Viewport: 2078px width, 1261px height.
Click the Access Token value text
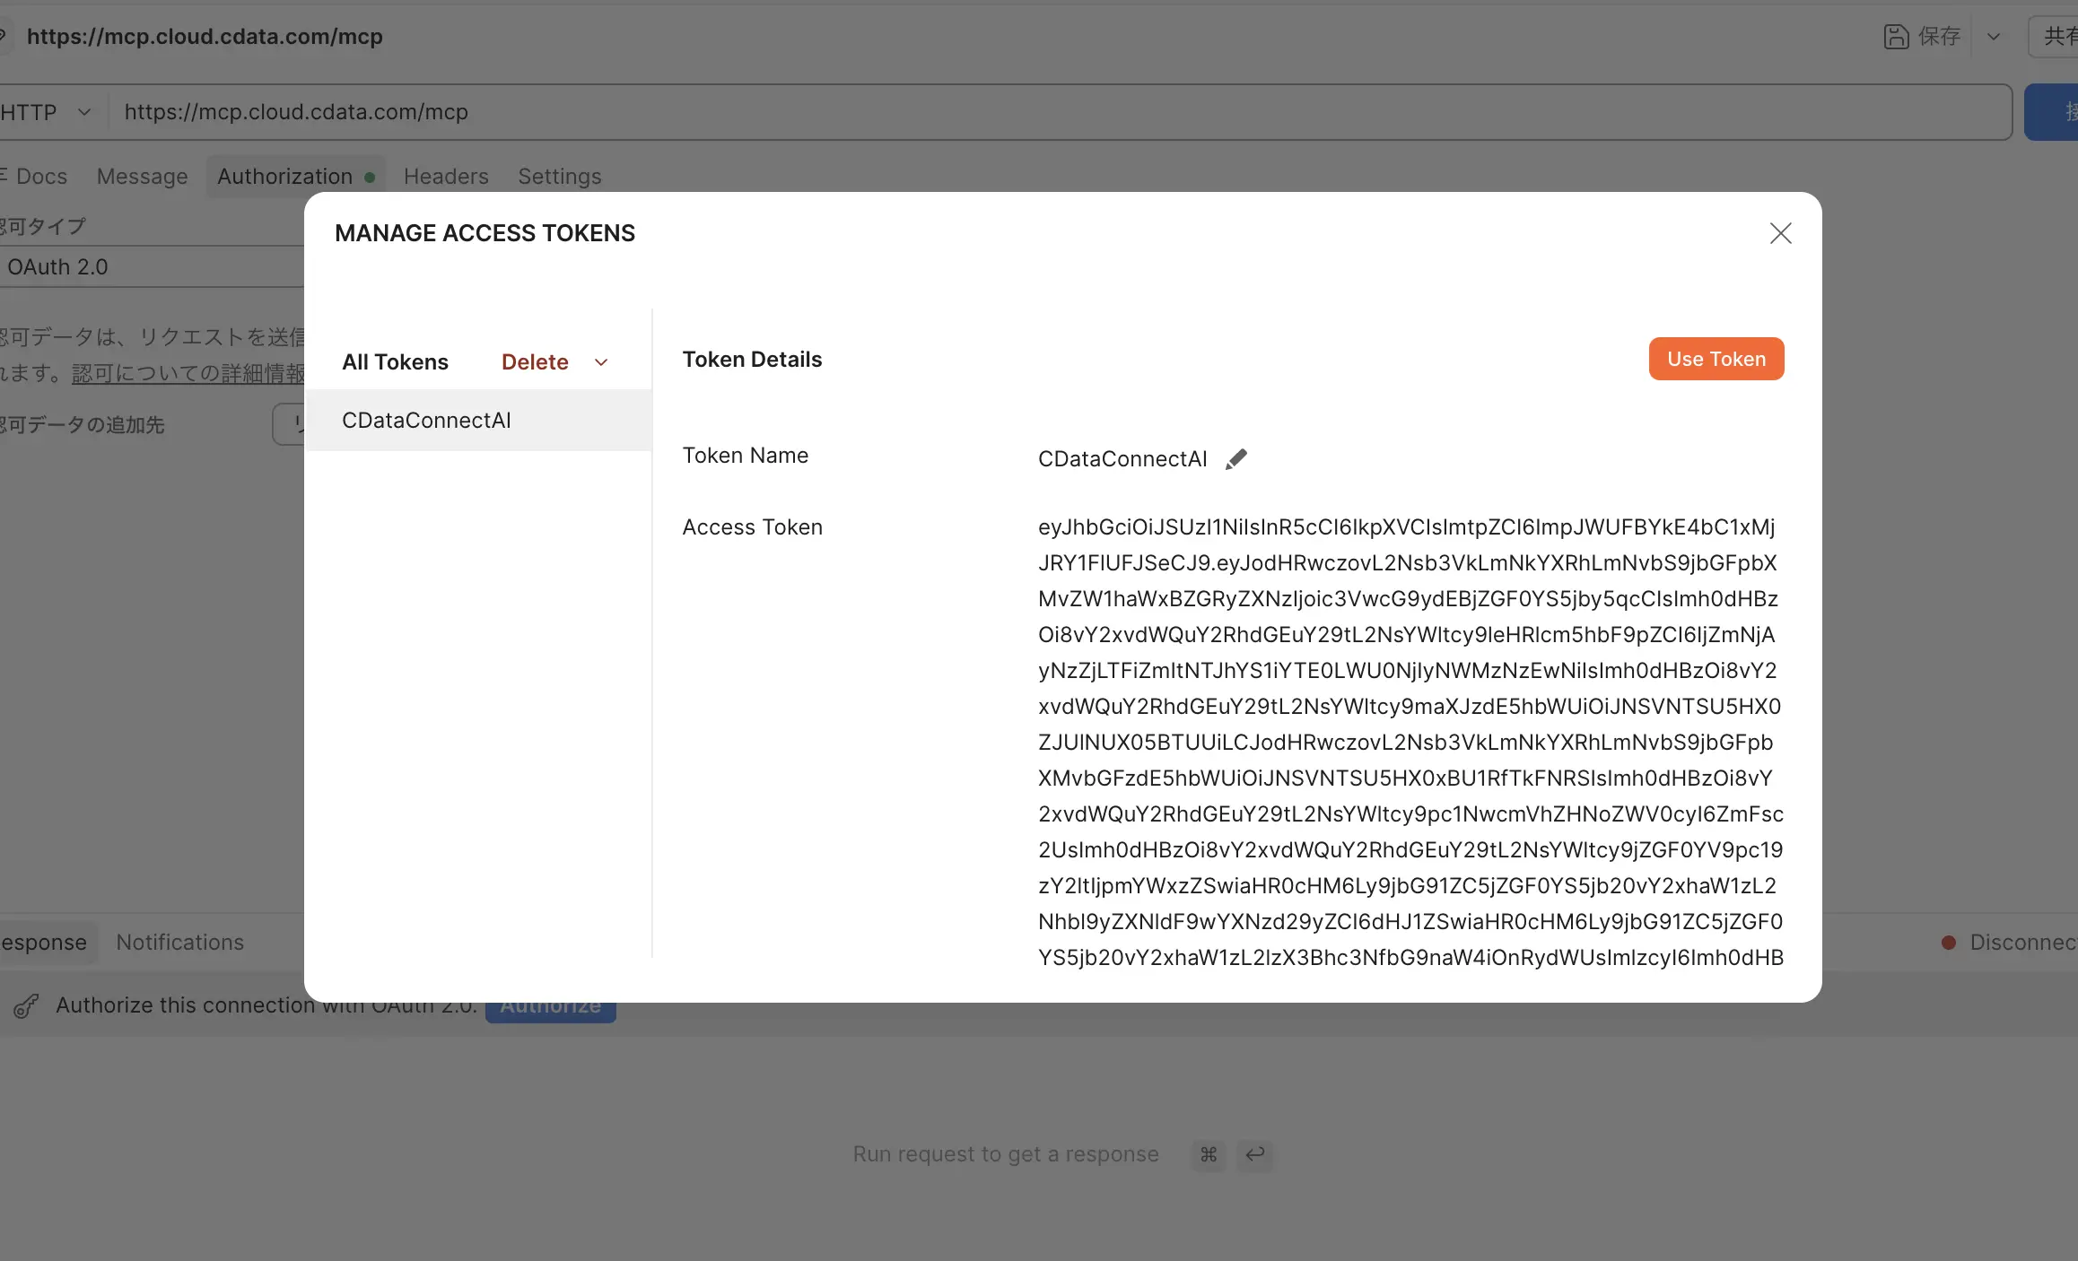pos(1409,742)
